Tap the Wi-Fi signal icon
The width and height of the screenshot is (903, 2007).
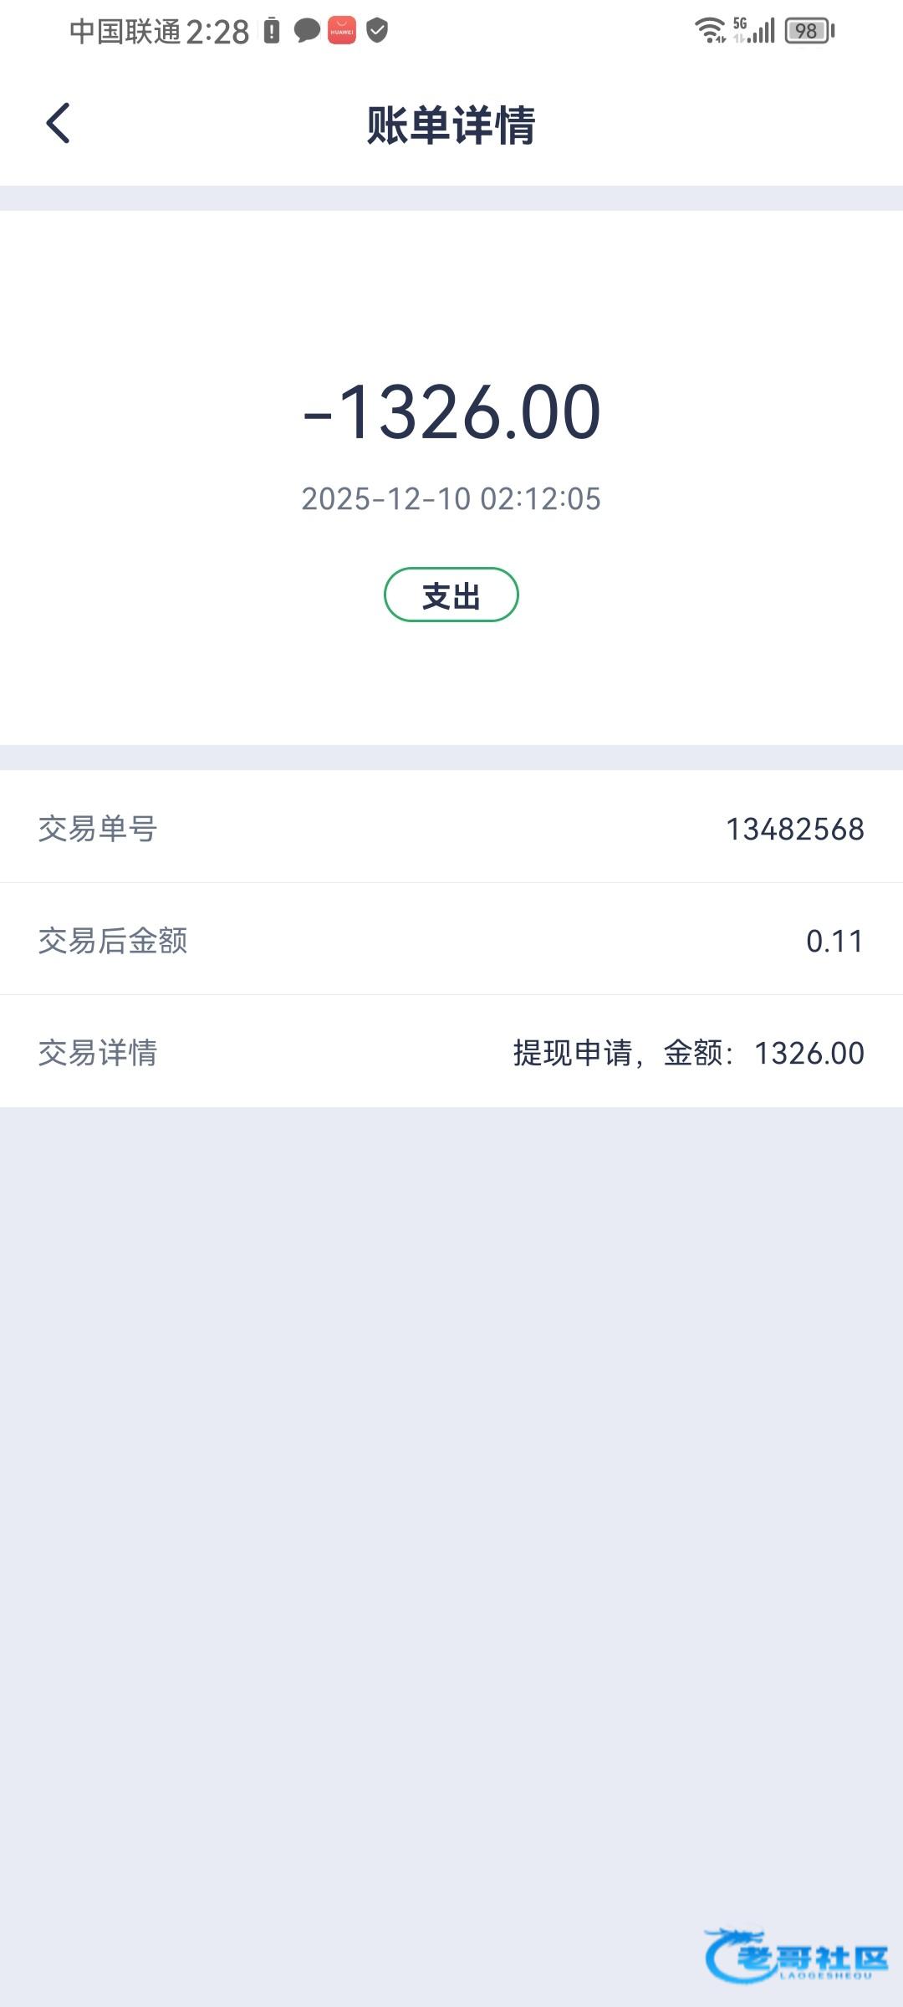tap(710, 30)
